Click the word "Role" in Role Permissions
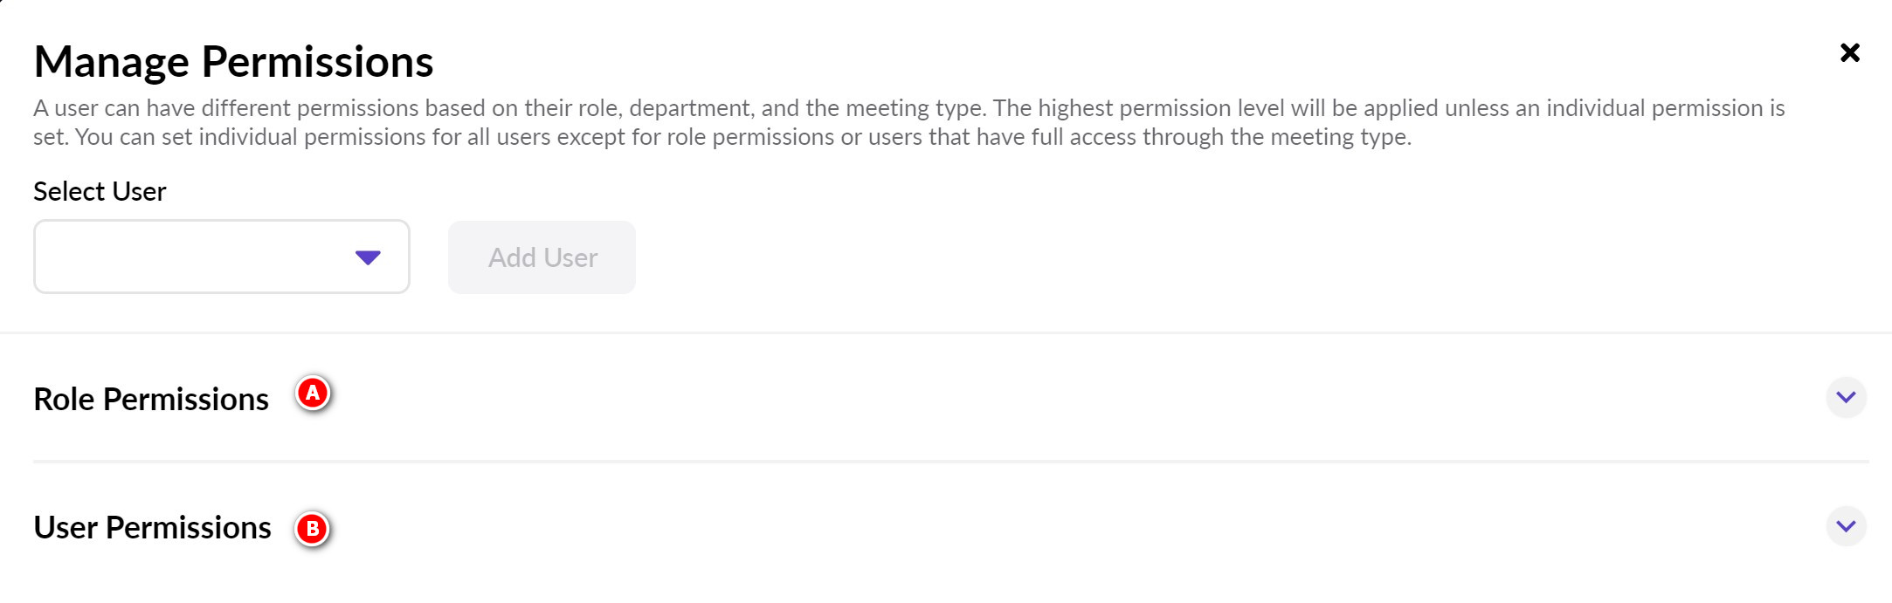The width and height of the screenshot is (1892, 603). pyautogui.click(x=64, y=399)
